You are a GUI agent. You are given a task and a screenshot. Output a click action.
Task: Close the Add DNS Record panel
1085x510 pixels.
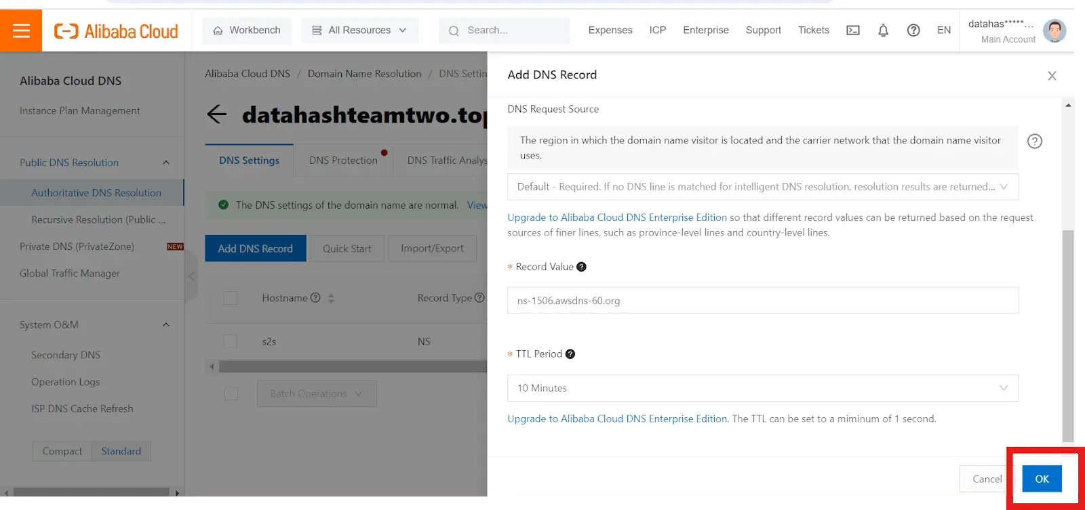1052,76
